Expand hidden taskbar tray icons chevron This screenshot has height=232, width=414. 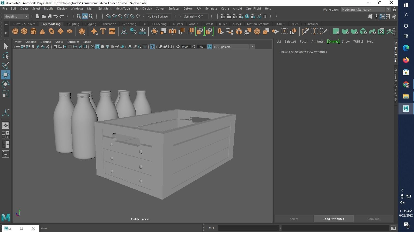click(x=402, y=190)
